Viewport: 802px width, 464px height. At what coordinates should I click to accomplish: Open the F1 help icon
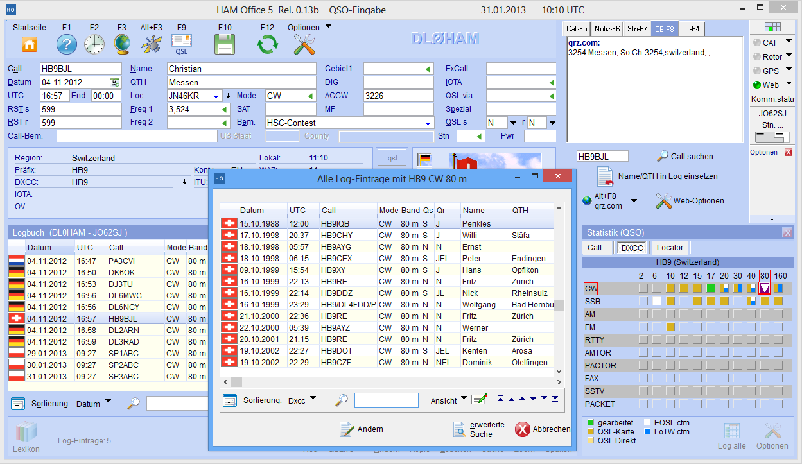(67, 44)
